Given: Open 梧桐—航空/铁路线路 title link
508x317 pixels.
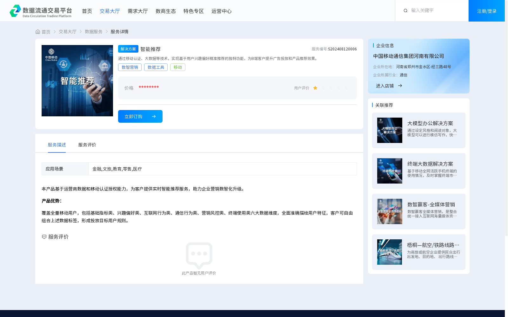Looking at the screenshot, I should [x=433, y=245].
